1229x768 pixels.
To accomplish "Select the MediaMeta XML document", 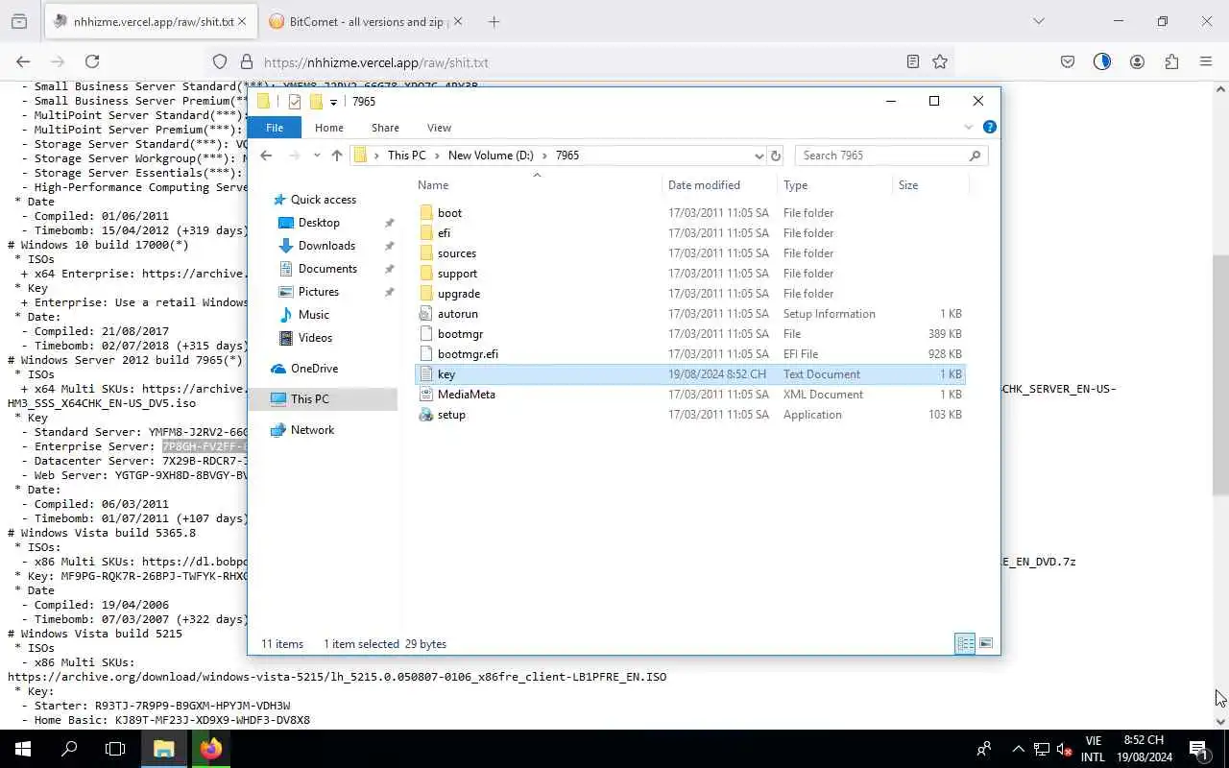I will point(689,395).
